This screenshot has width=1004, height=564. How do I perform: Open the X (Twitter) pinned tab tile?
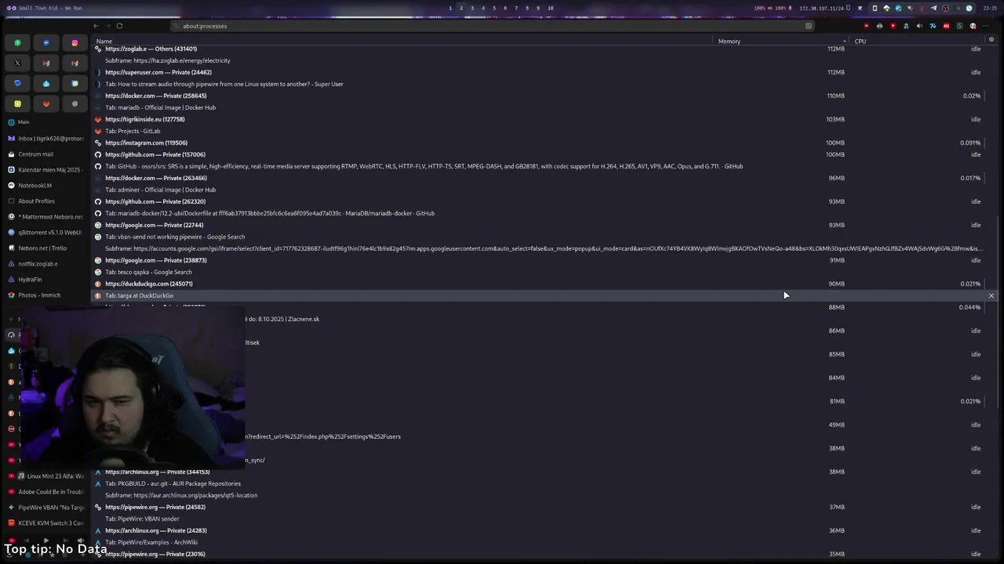pyautogui.click(x=17, y=63)
